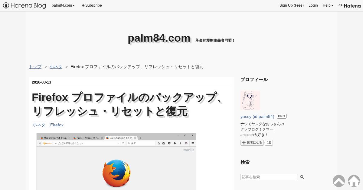Screen dimensions: 363x190
Task: Click the home house icon at the bottom right
Action: (354, 181)
